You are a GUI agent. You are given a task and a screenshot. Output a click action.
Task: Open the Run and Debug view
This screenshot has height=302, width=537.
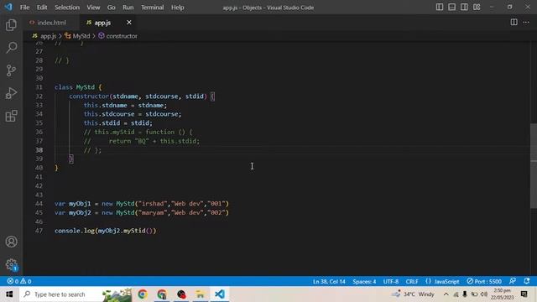point(11,93)
